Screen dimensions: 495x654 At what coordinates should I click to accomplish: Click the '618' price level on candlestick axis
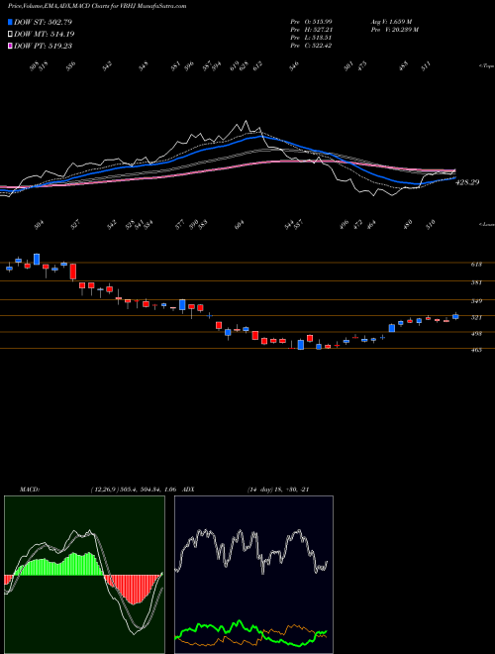(476, 264)
